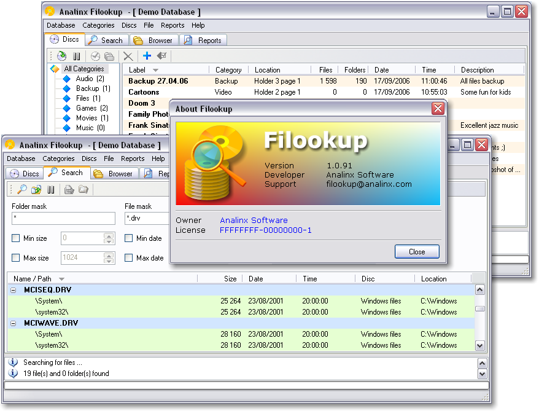Decrease Max size with the down spinner arrow
This screenshot has height=411, width=539.
[x=109, y=260]
